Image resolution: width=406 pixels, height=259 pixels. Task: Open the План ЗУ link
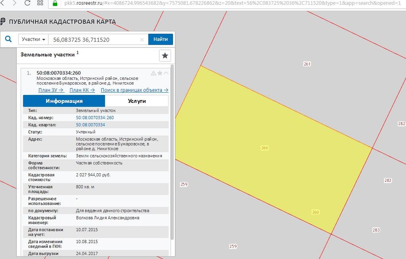[x=51, y=90]
